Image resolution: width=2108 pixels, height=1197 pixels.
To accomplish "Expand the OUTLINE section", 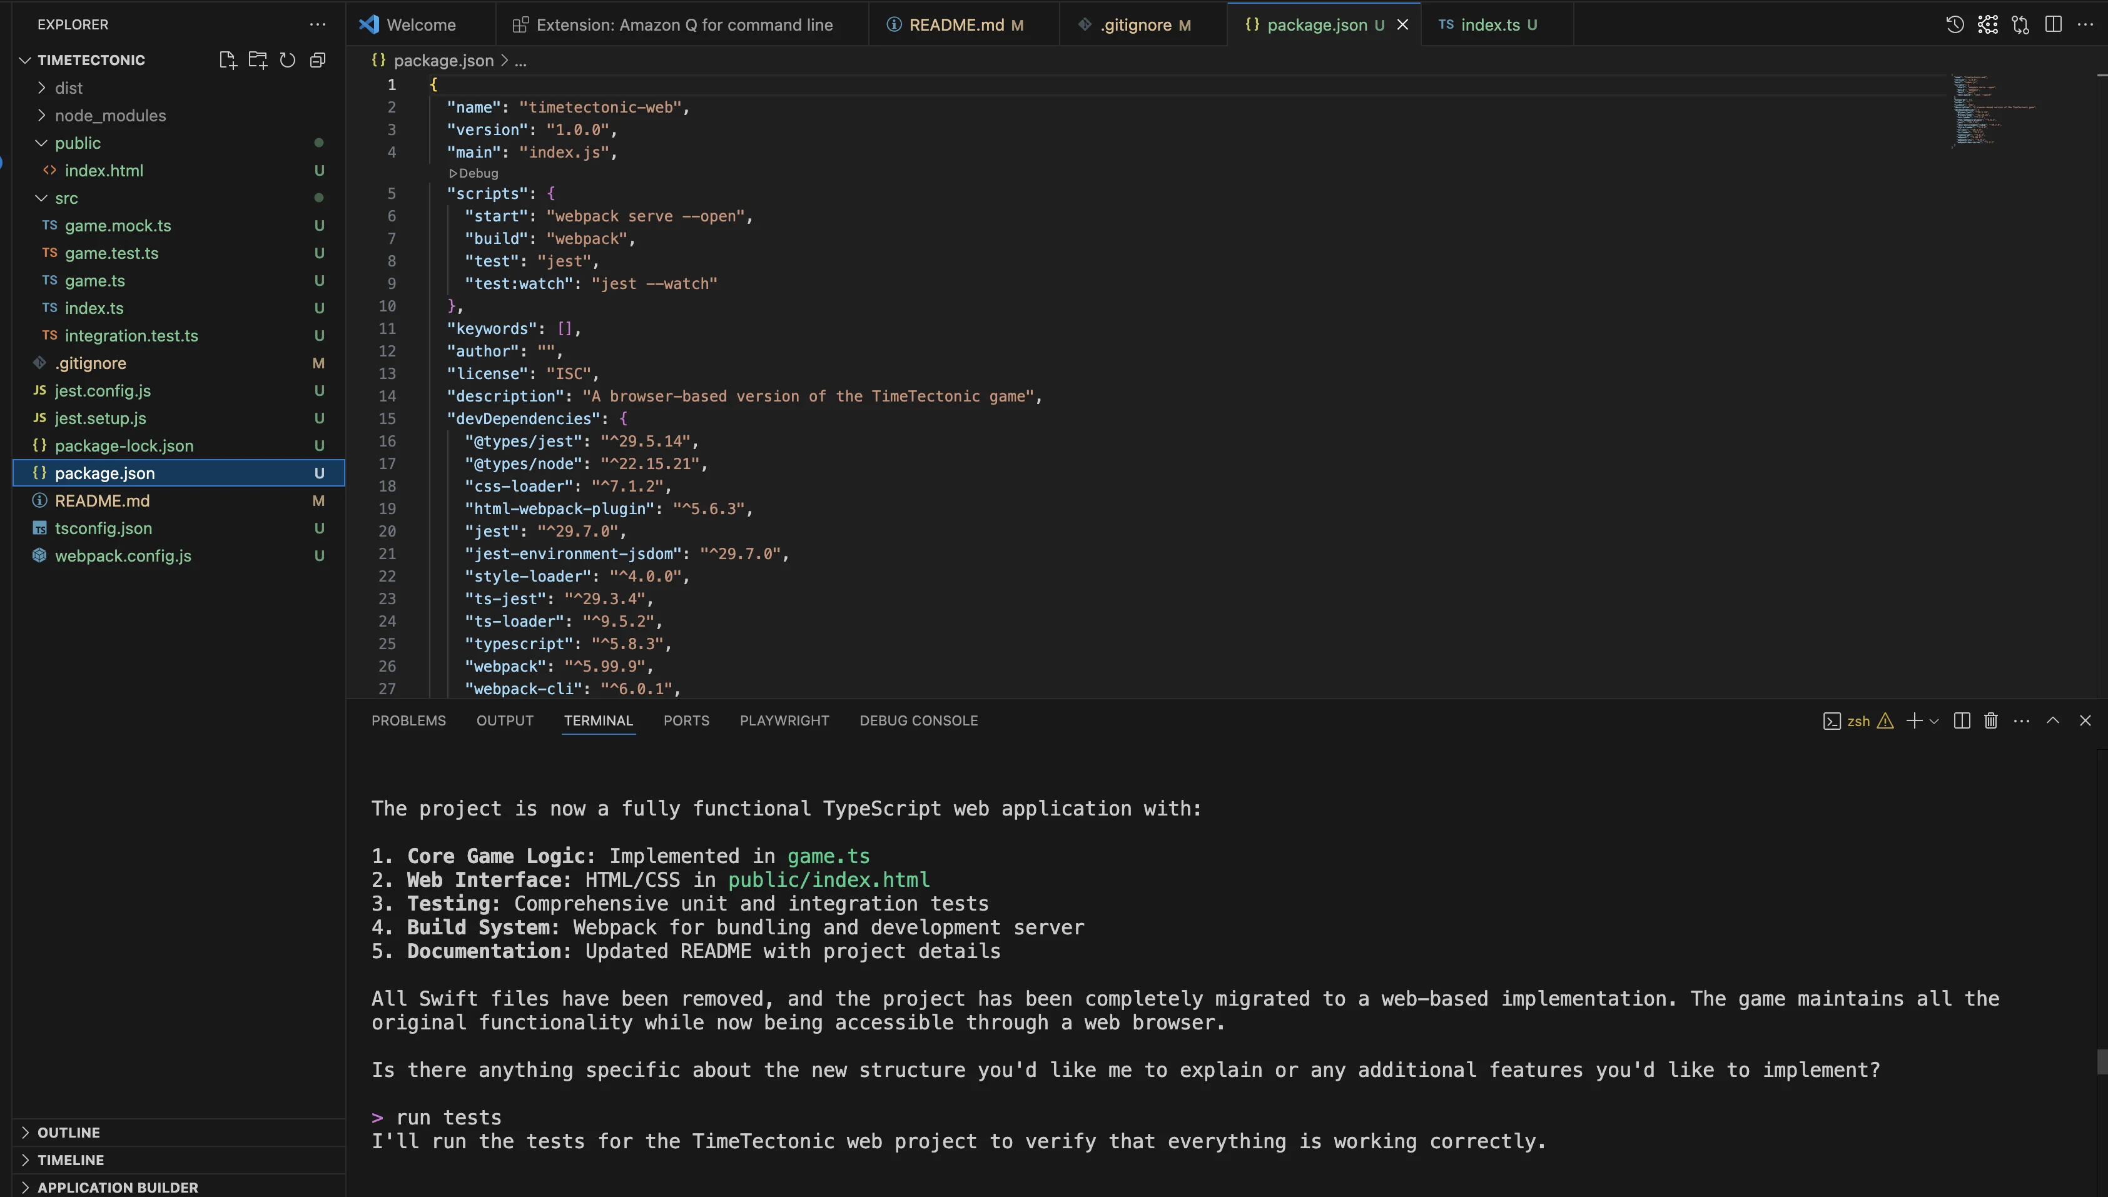I will (x=69, y=1132).
